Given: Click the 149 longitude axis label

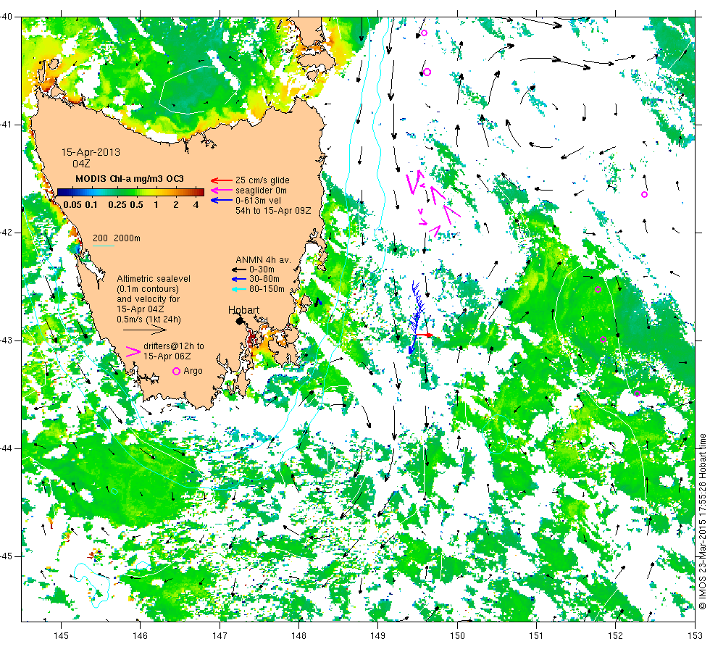Looking at the screenshot, I should coord(377,636).
